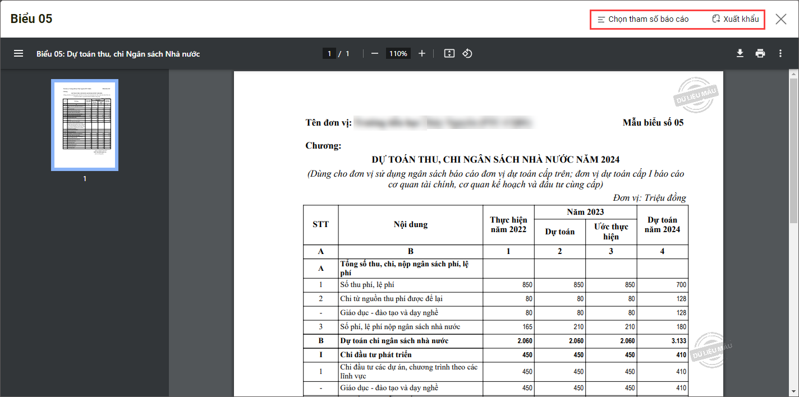Click the current page number field
The image size is (799, 397).
(329, 54)
